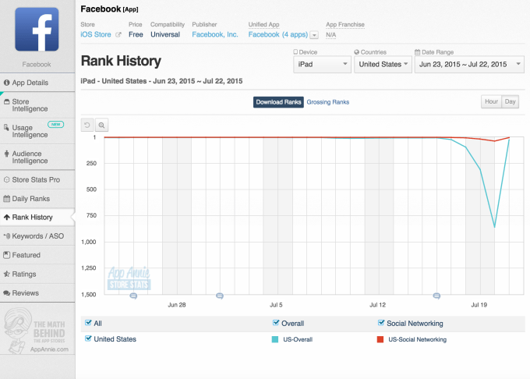Click the Audience Intelligence person icon
Image resolution: width=530 pixels, height=379 pixels.
(x=6, y=154)
